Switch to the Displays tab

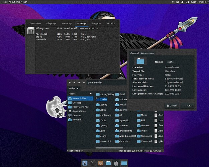point(51,23)
